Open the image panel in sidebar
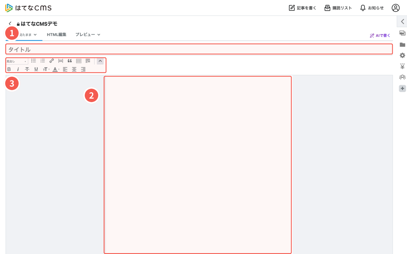The height and width of the screenshot is (254, 407). (402, 33)
